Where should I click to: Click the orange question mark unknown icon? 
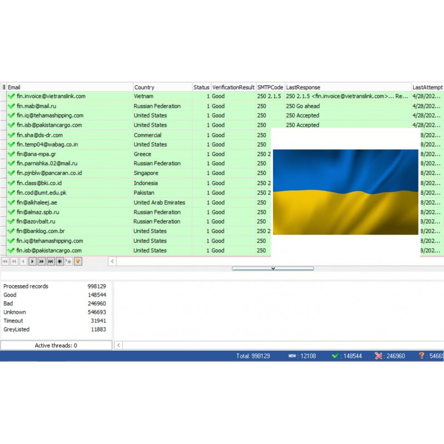tap(422, 356)
